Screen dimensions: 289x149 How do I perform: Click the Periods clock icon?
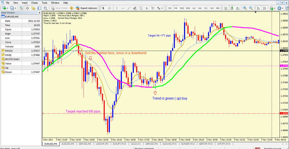click(x=279, y=8)
